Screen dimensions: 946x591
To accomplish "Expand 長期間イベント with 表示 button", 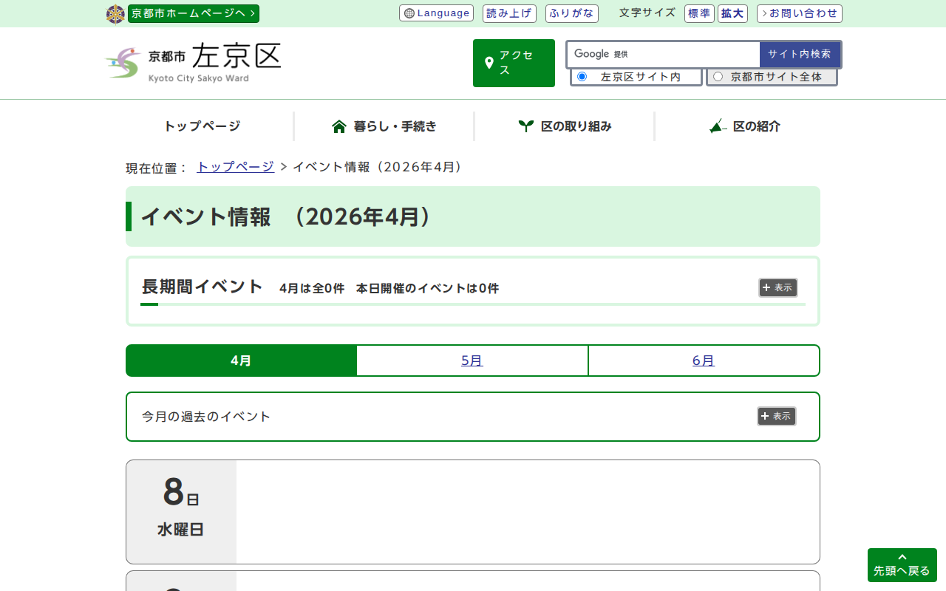I will click(777, 287).
